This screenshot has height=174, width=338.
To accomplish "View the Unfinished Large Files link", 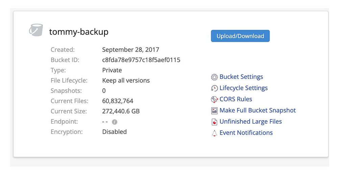I will pos(250,121).
